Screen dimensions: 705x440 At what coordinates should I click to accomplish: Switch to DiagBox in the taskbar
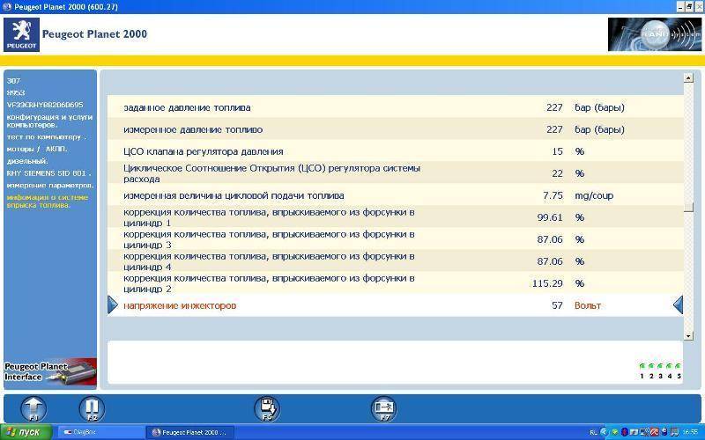99,432
